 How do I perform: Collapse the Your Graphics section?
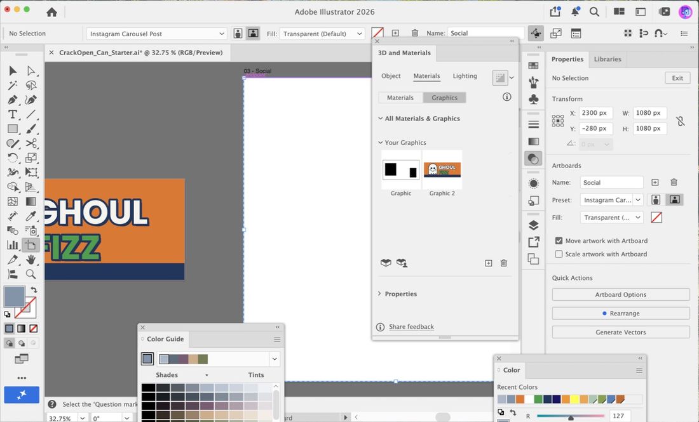click(380, 142)
